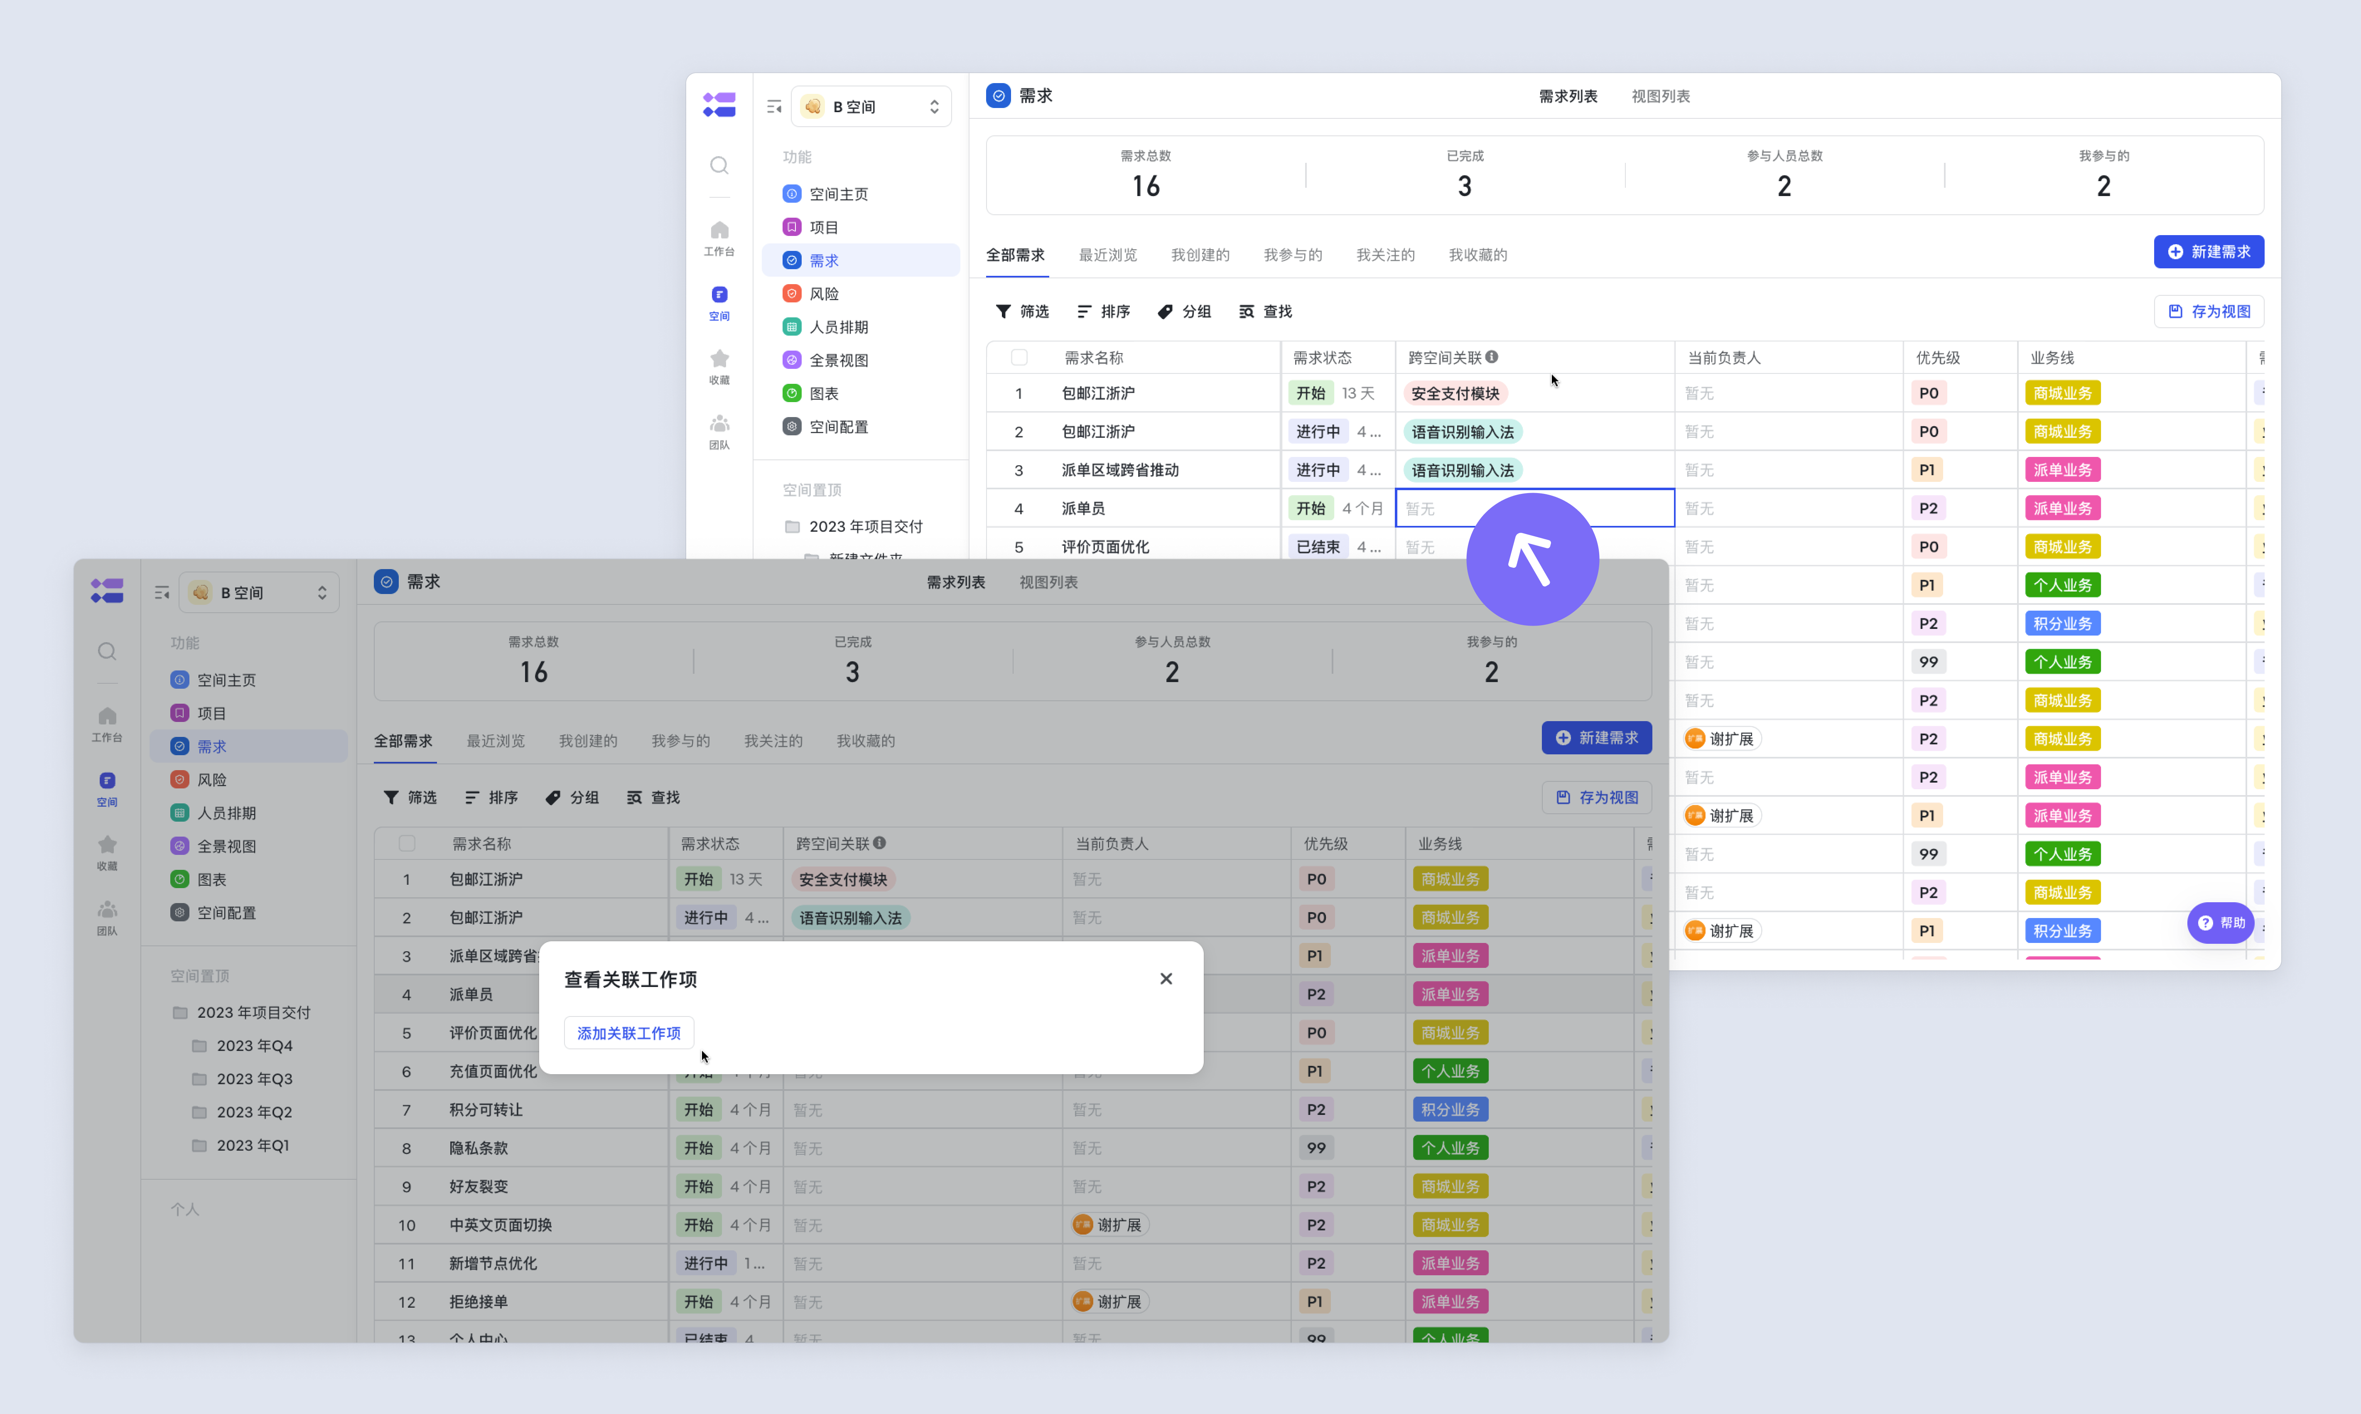Viewport: 2361px width, 1414px height.
Task: Open search from the front window's left rail
Action: (x=107, y=652)
